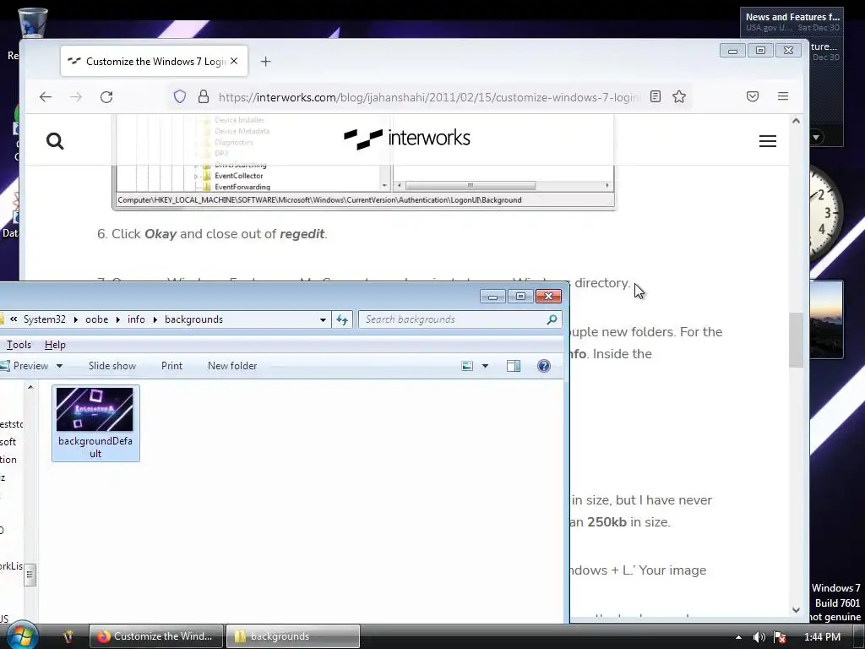The width and height of the screenshot is (865, 649).
Task: Click the clock desktop gadget
Action: 824,212
